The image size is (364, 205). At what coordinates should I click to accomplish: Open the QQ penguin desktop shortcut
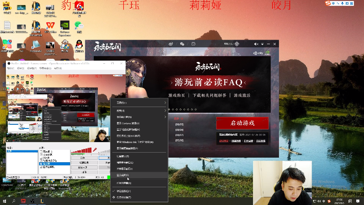click(x=79, y=46)
